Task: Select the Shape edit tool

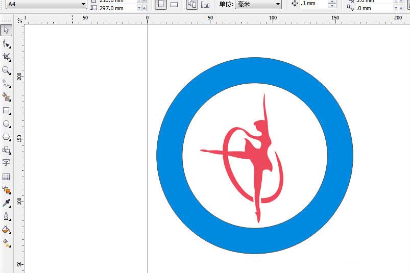Action: pos(6,43)
